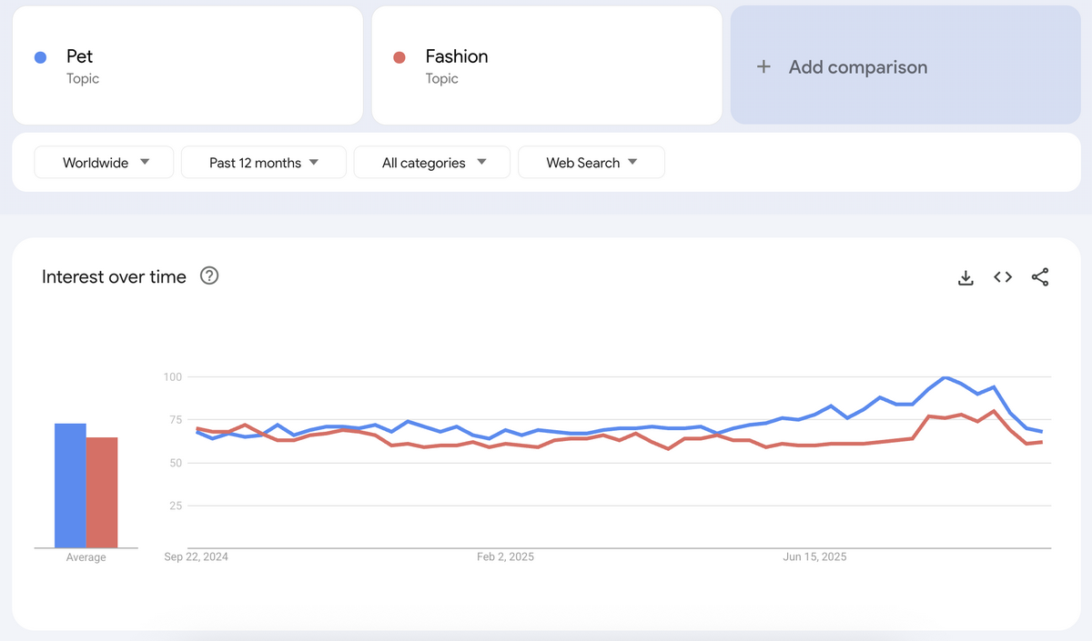This screenshot has height=641, width=1092.
Task: Open the help icon beside Interest over time
Action: click(x=209, y=276)
